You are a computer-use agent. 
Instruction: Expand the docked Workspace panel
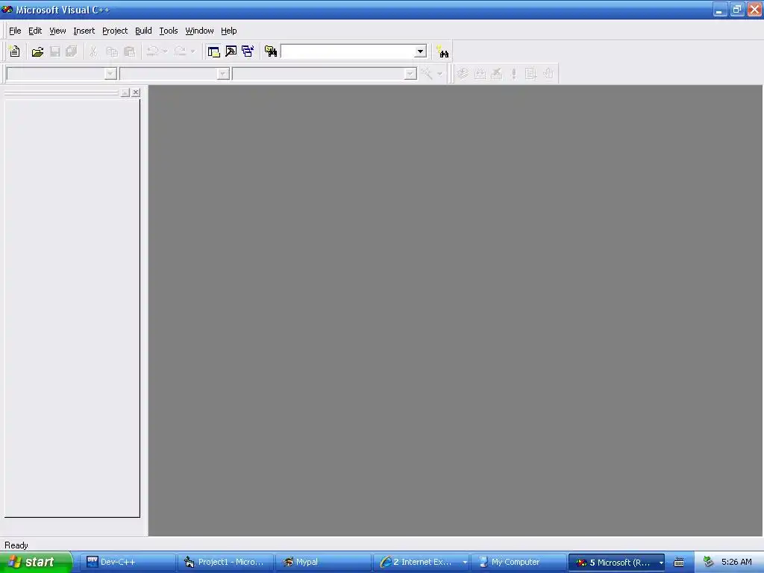[125, 92]
